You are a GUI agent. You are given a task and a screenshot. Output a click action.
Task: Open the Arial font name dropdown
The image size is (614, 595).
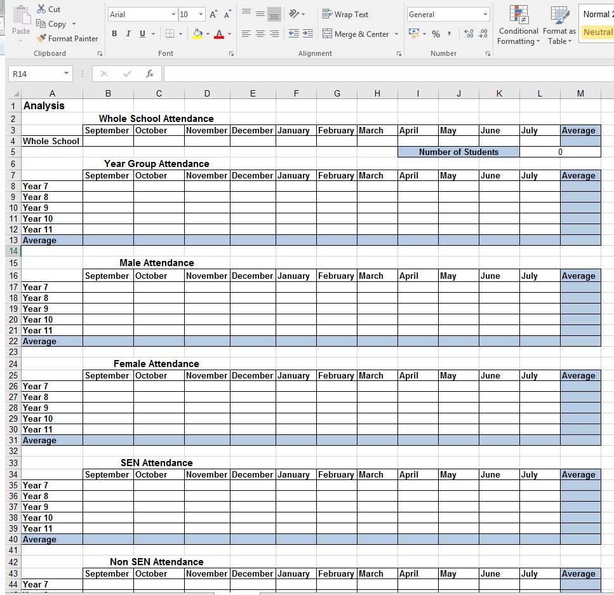173,15
